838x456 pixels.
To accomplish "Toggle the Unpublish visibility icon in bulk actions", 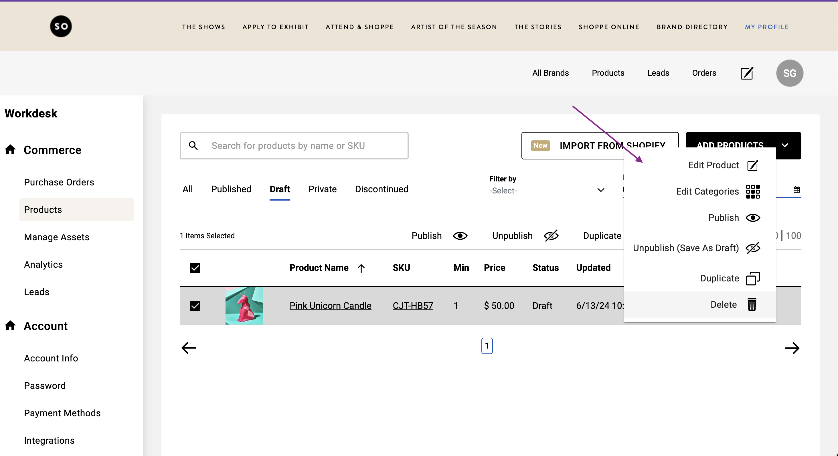I will [550, 236].
